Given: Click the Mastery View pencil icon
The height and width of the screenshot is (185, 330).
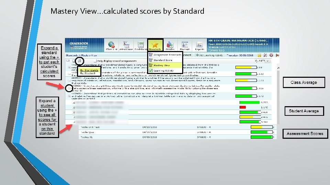Looking at the screenshot, I should pyautogui.click(x=151, y=65).
